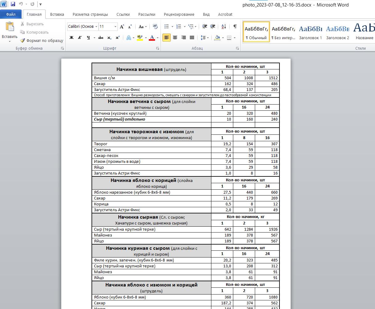
Task: Activate Формат по образцу painter
Action: 42,40
